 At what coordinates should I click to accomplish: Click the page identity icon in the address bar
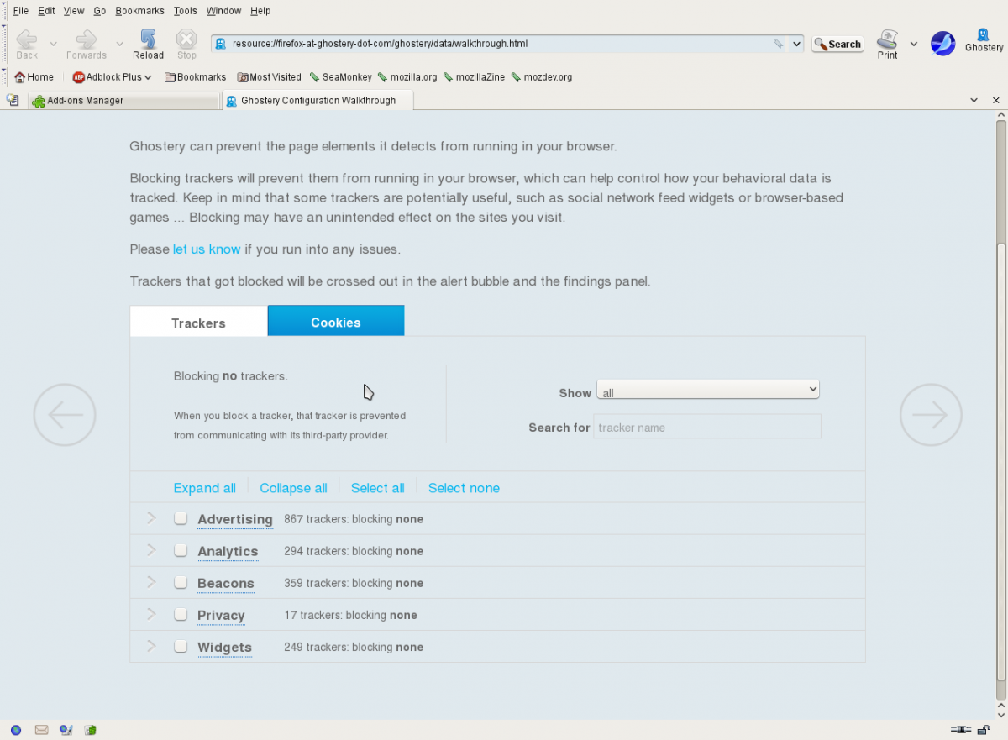point(221,44)
